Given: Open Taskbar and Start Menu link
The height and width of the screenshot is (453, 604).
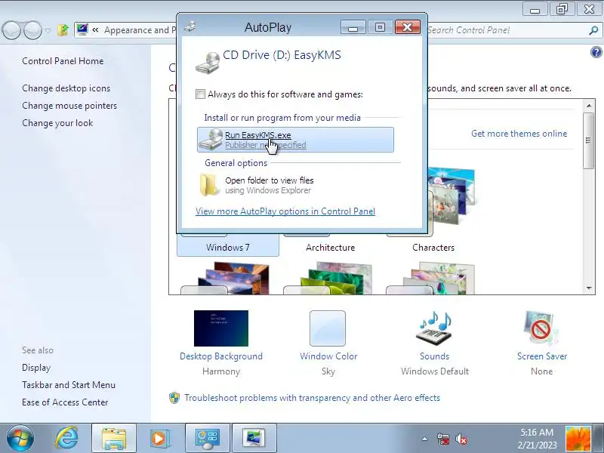Looking at the screenshot, I should pyautogui.click(x=69, y=385).
